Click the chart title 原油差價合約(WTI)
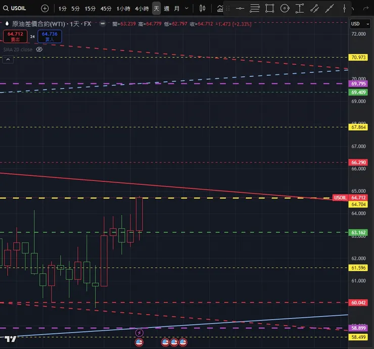 (x=38, y=24)
